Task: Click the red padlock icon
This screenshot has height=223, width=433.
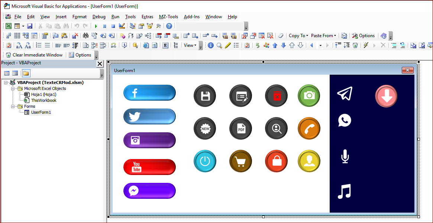Action: pos(276,161)
